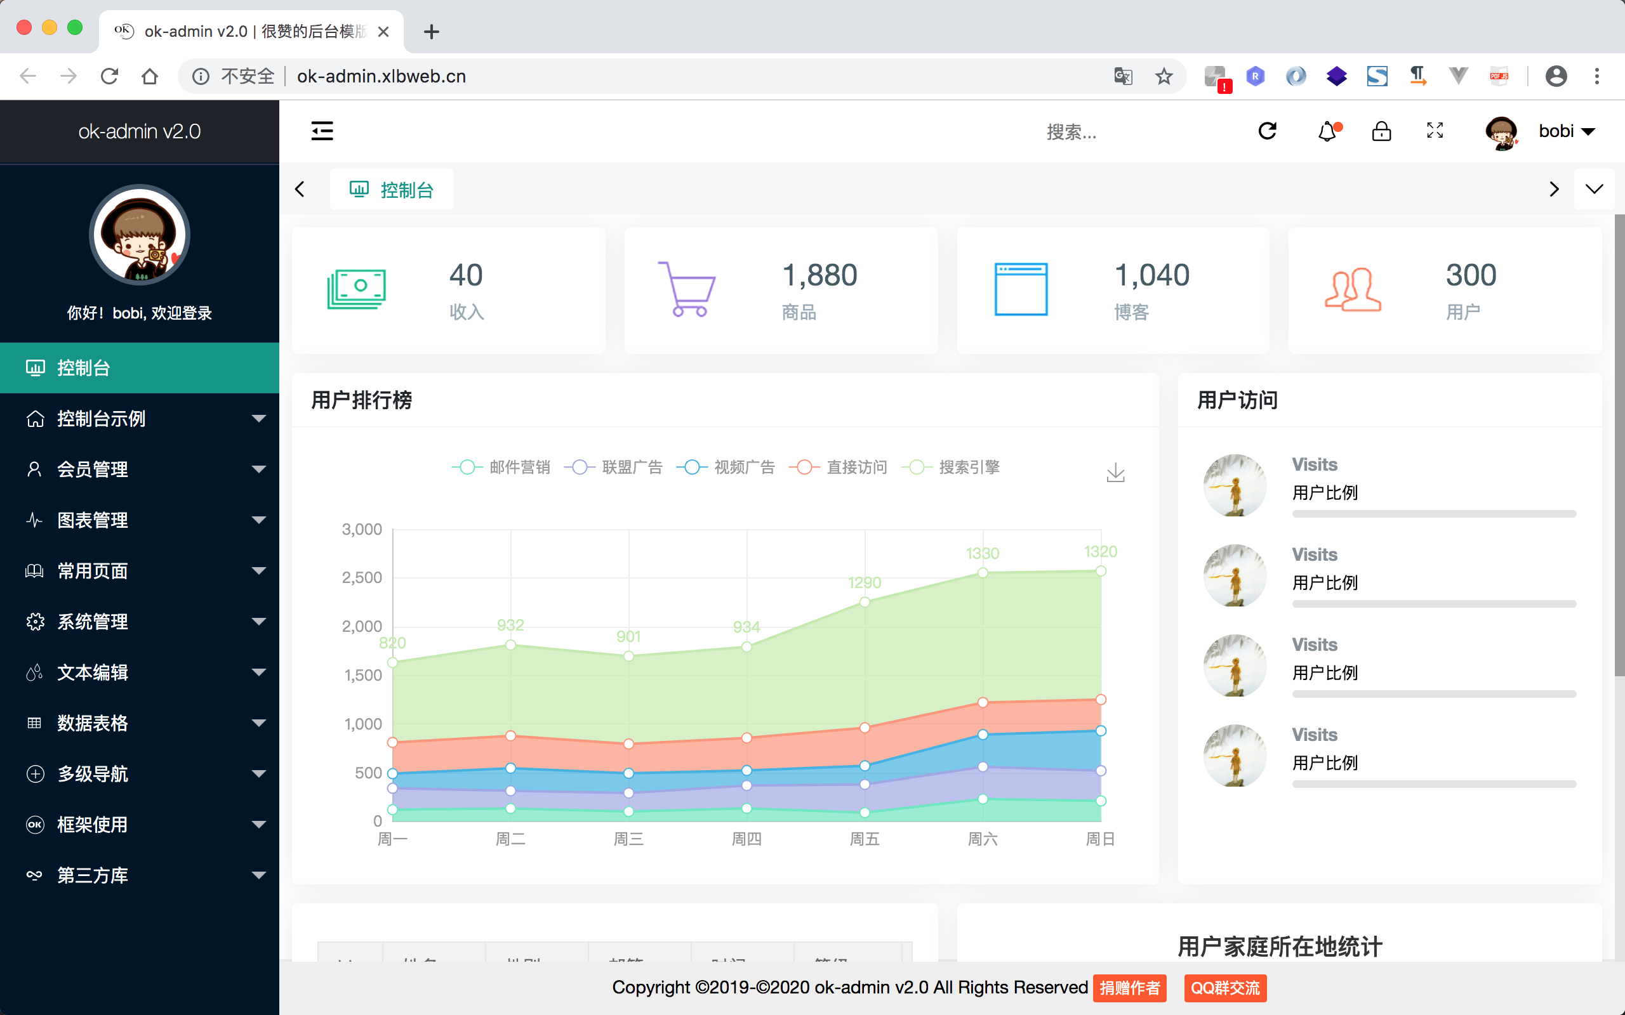Click the 1,880 商品 value
Screen dimensions: 1625x1015
[x=820, y=275]
